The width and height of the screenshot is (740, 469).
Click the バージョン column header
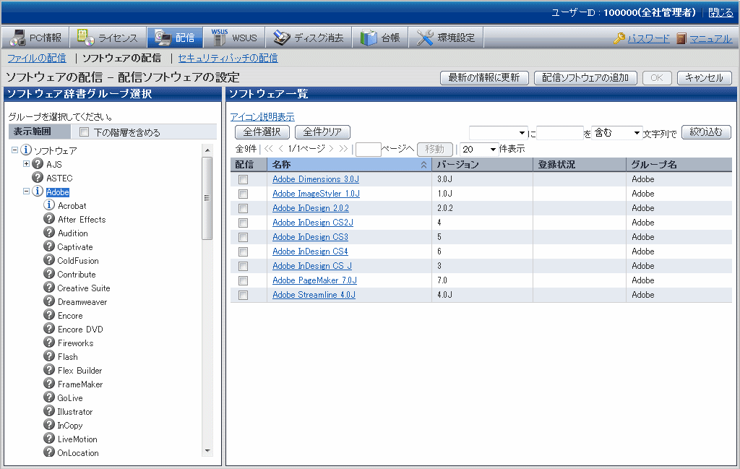[x=482, y=164]
